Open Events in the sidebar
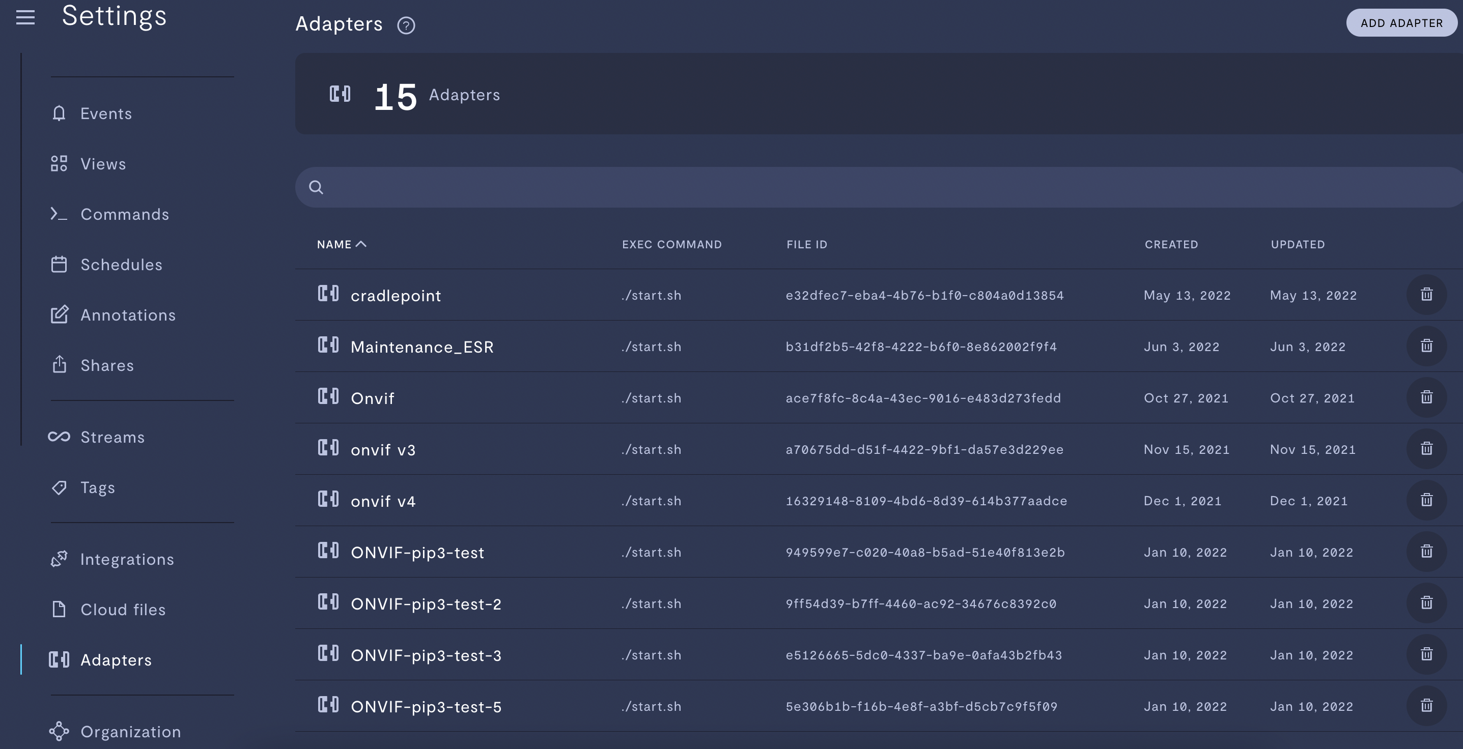Viewport: 1463px width, 749px height. 106,113
